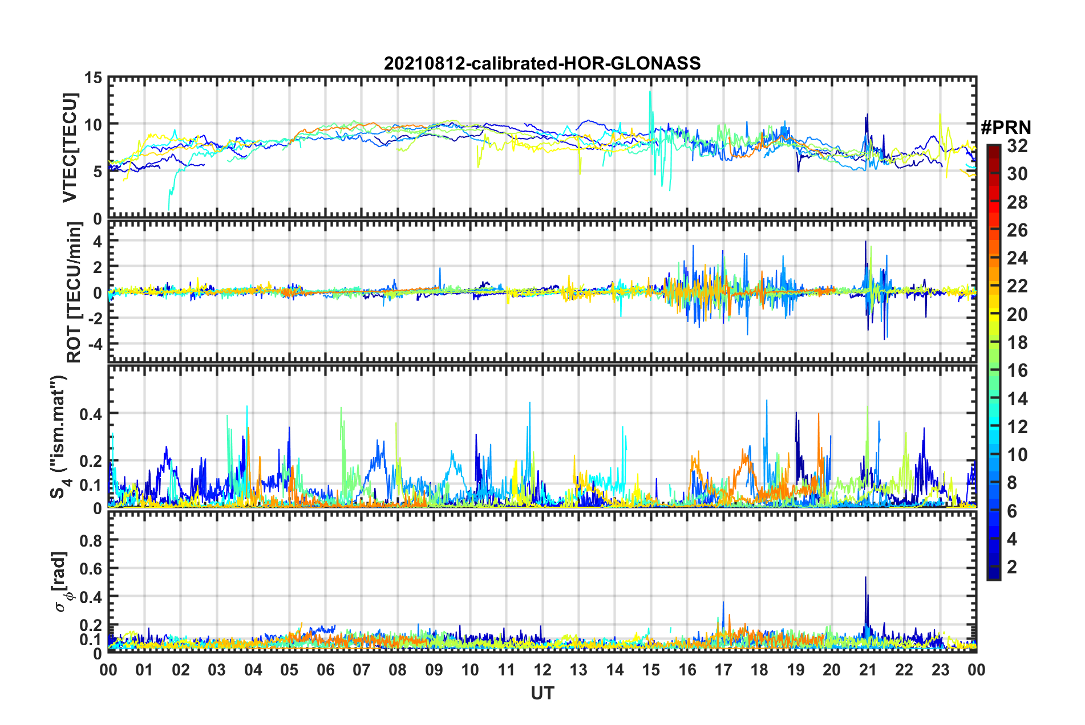This screenshot has height=725, width=1085.
Task: Click the S4 axis tick label 0.4
Action: click(91, 414)
